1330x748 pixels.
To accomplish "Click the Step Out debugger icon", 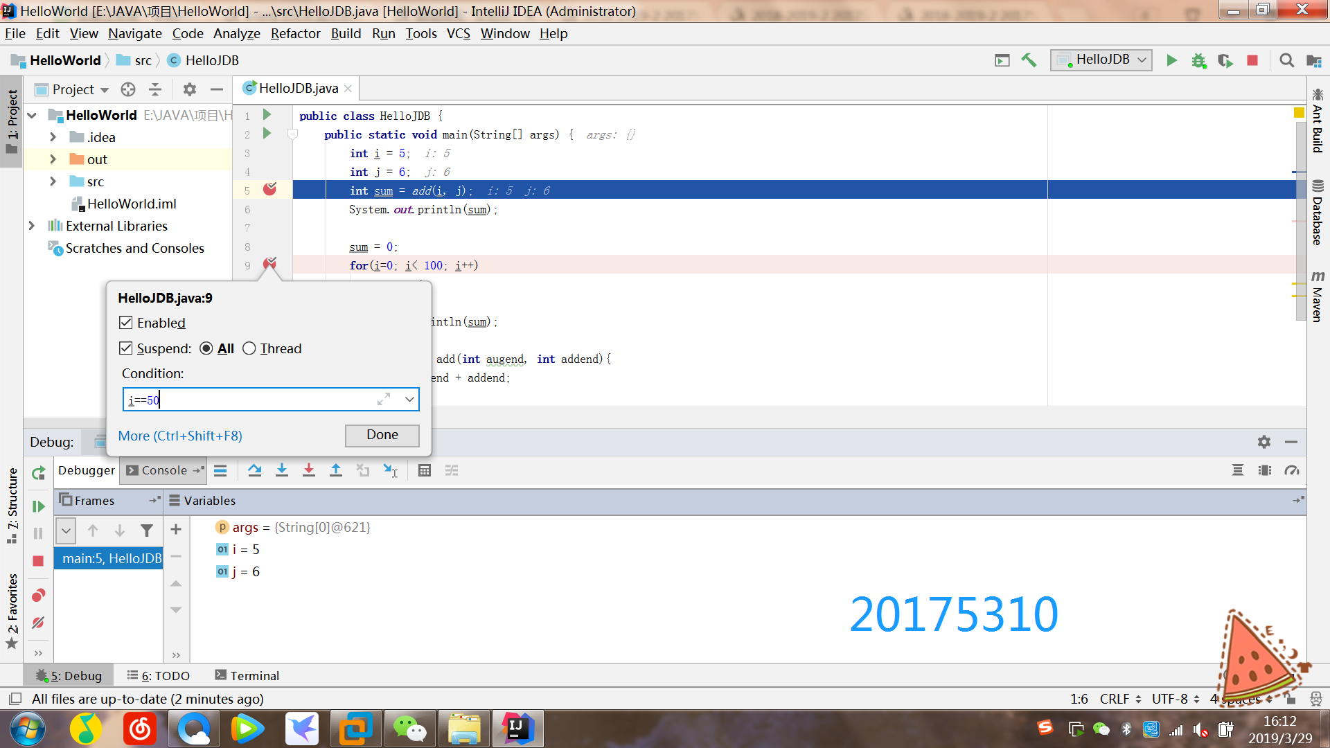I will [x=336, y=470].
